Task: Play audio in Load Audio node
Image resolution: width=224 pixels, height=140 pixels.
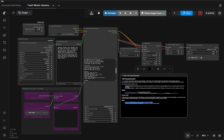Action: [27, 113]
